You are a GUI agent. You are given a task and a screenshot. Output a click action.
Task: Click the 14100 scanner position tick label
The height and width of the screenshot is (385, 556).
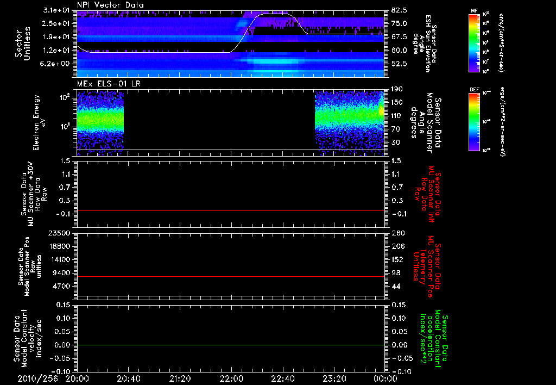click(60, 260)
